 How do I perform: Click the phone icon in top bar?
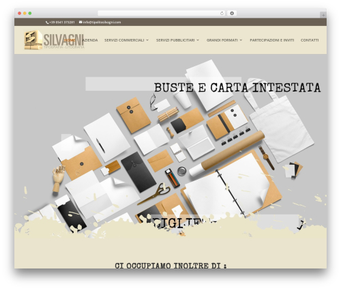[47, 23]
